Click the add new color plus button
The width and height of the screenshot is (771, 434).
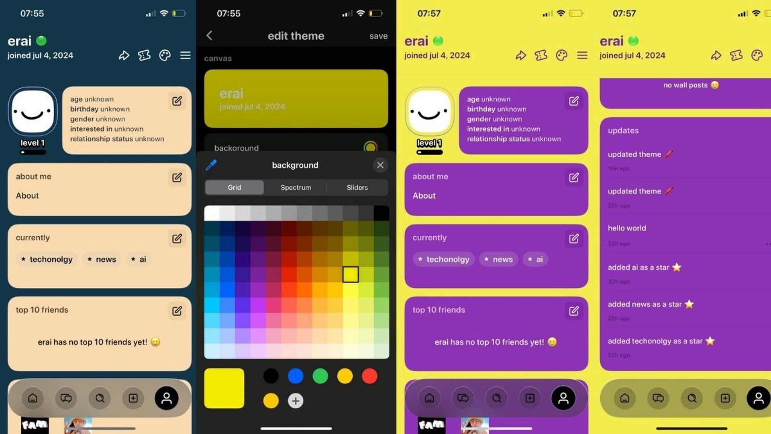[296, 401]
